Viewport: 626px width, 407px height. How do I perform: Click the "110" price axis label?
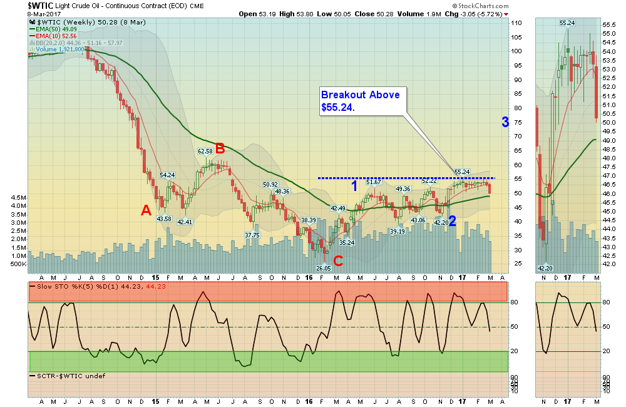[x=516, y=23]
